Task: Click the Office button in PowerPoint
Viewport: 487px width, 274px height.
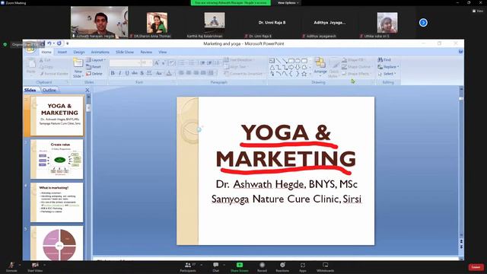Action: click(30, 48)
